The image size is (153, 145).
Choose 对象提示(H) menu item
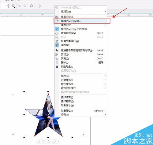[81, 105]
